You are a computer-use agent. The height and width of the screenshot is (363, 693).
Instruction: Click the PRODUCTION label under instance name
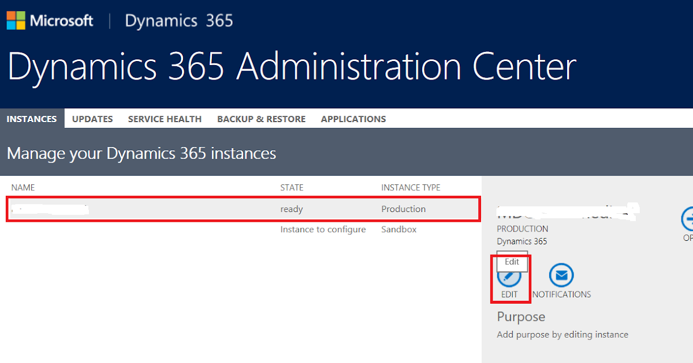(x=522, y=229)
